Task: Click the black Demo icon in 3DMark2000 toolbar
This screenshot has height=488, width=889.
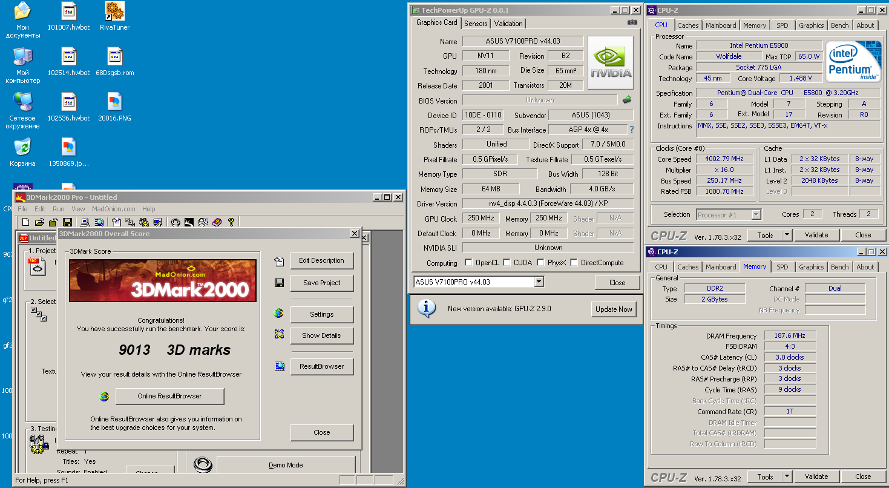Action: pyautogui.click(x=189, y=222)
